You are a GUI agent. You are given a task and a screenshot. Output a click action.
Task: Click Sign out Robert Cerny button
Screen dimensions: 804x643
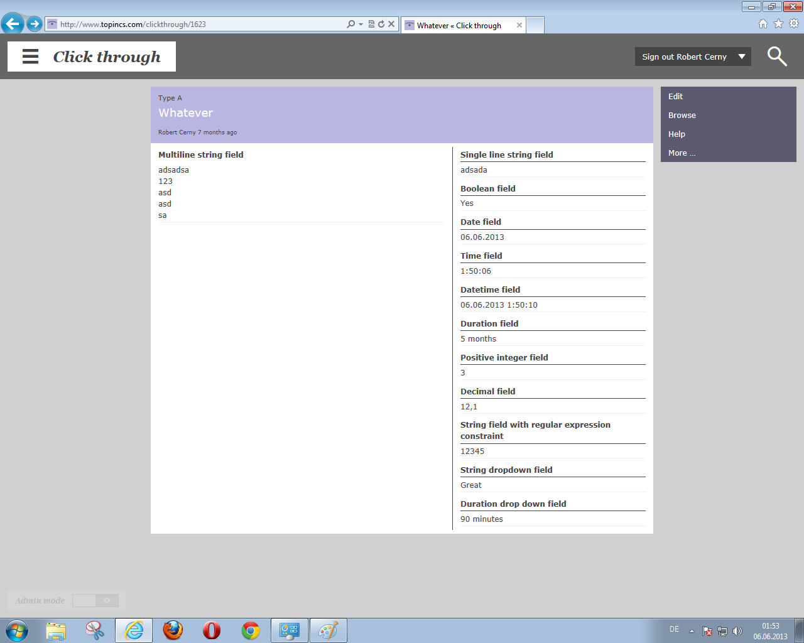click(684, 57)
